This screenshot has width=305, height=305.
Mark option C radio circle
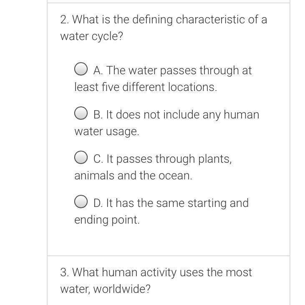(81, 158)
